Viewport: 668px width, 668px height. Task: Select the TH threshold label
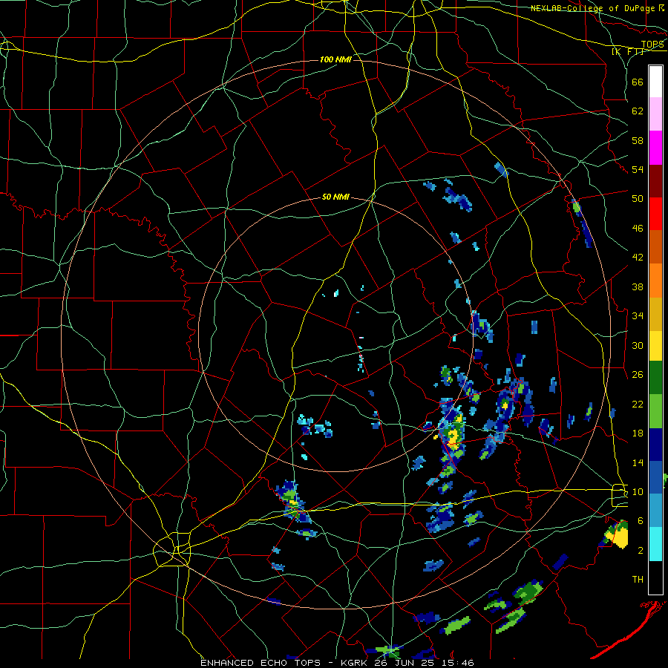click(638, 579)
